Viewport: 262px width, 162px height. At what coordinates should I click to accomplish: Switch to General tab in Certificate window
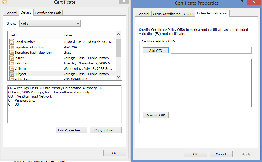(x=11, y=13)
